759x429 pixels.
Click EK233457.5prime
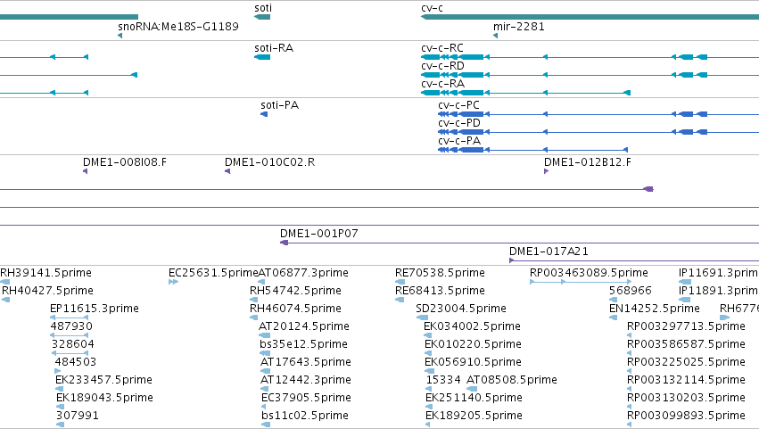[x=103, y=380]
